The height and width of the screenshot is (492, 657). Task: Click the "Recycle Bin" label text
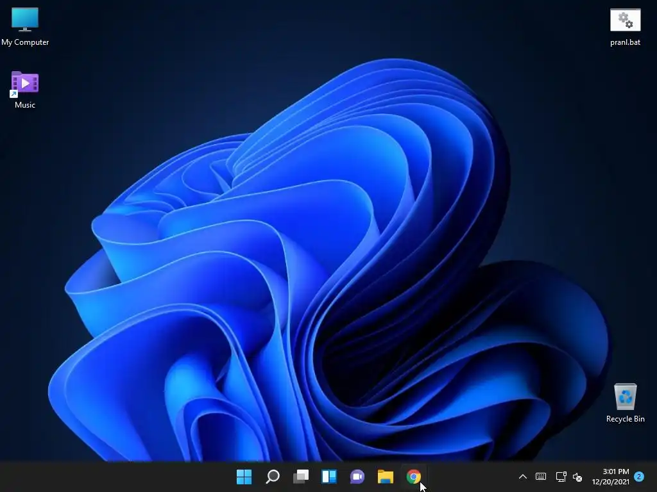(625, 419)
